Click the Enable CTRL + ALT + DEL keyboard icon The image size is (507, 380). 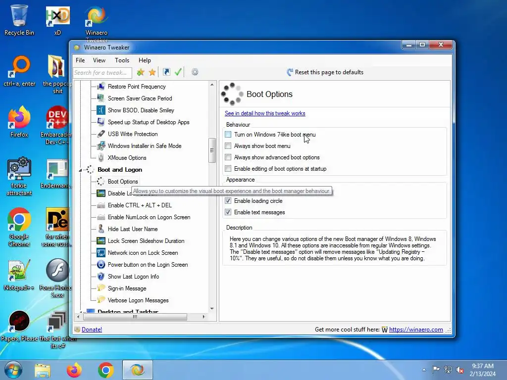(101, 205)
